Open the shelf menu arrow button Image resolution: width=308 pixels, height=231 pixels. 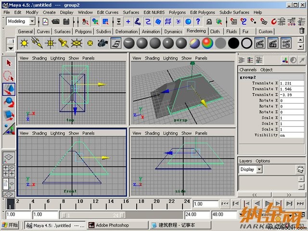click(x=11, y=48)
